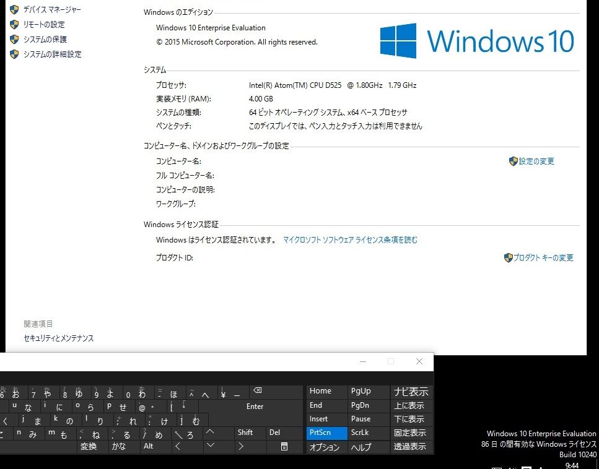
Task: Open デバイス マネージャー from the sidebar
Action: tap(52, 9)
